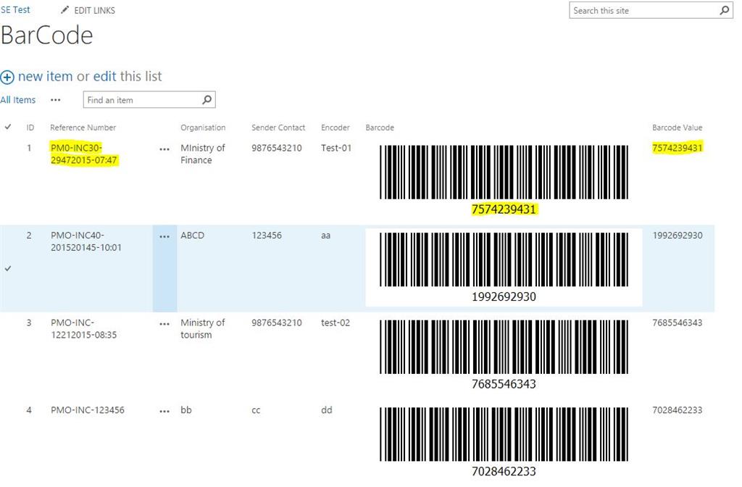Click encoder test-02

pos(335,322)
